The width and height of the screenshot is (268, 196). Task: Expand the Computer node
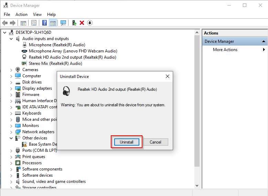click(11, 76)
